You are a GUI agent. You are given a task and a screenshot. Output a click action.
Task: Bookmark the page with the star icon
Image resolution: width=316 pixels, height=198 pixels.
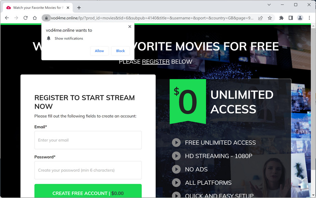point(269,18)
